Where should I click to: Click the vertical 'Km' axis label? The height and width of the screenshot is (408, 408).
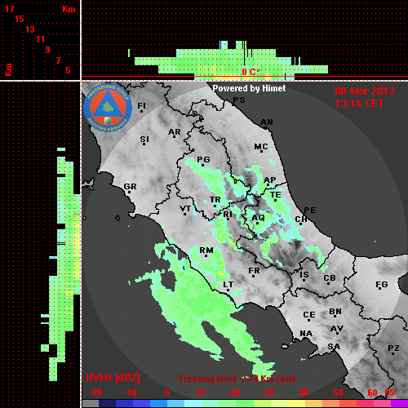point(9,70)
